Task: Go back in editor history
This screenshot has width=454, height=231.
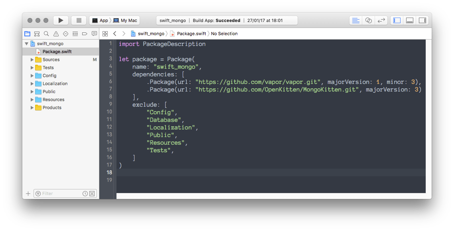Action: [114, 34]
